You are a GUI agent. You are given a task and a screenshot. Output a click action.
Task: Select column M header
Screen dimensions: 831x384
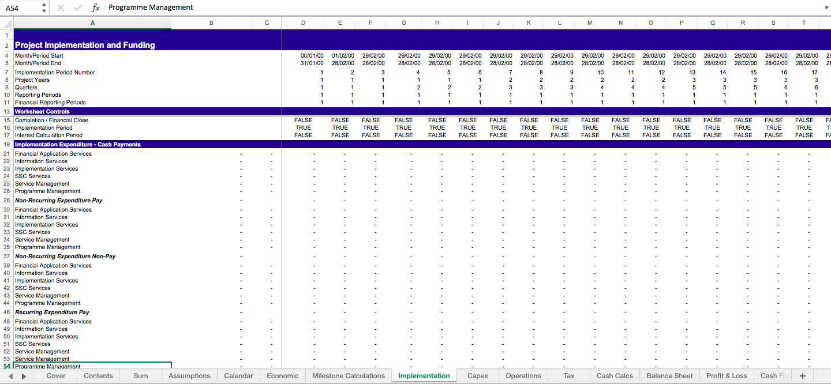590,23
